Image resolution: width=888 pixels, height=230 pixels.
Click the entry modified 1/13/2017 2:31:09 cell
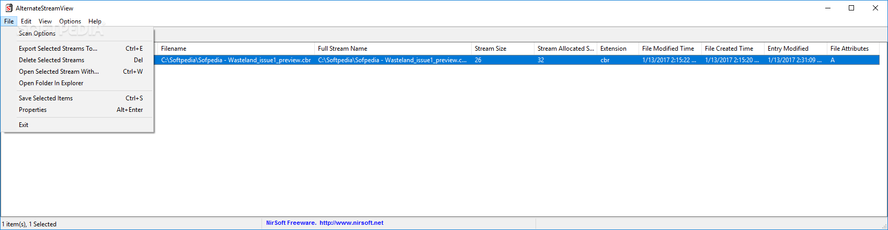(x=795, y=60)
